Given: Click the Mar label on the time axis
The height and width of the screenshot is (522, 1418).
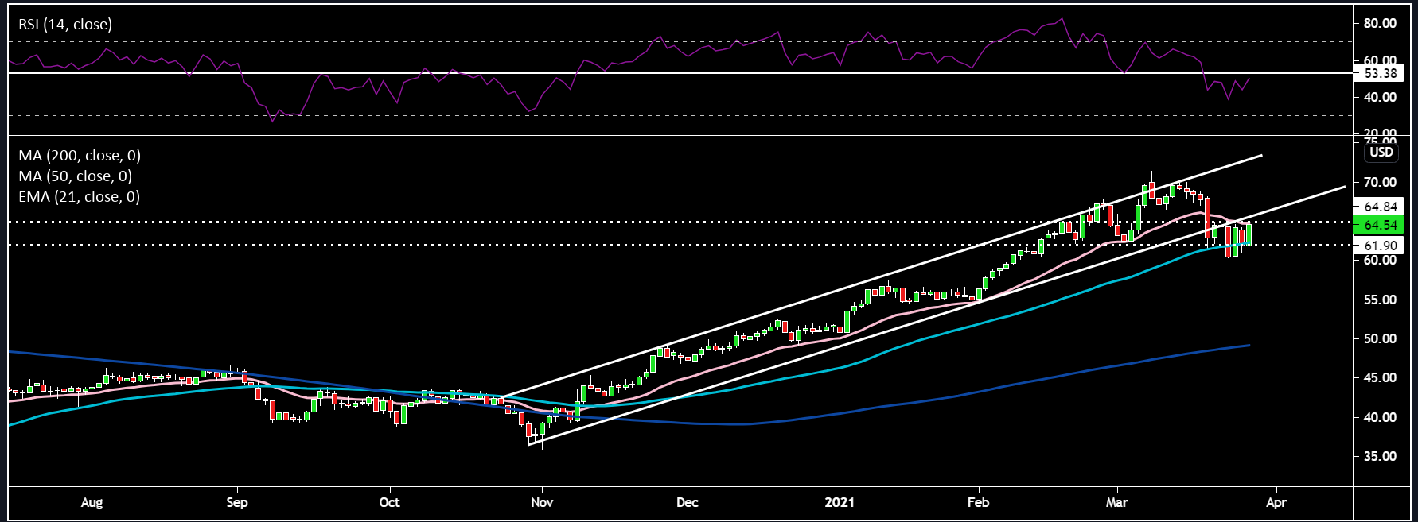Looking at the screenshot, I should (1117, 502).
